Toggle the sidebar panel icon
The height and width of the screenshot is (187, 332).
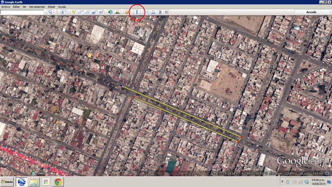pos(64,12)
